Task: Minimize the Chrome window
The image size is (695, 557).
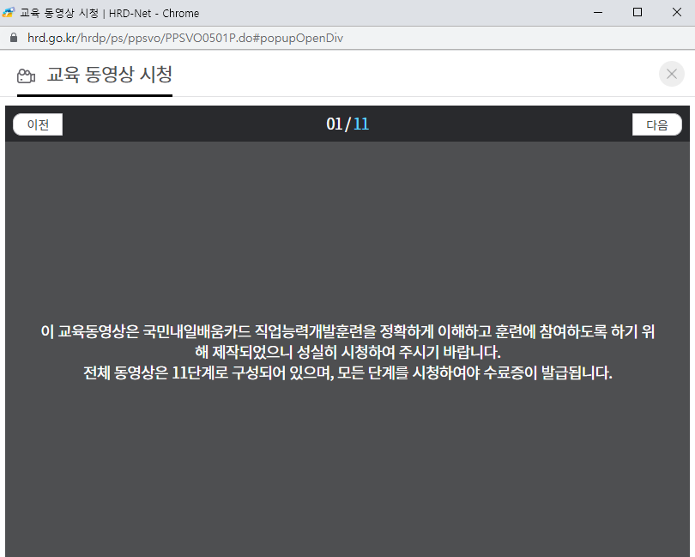Action: [x=598, y=12]
